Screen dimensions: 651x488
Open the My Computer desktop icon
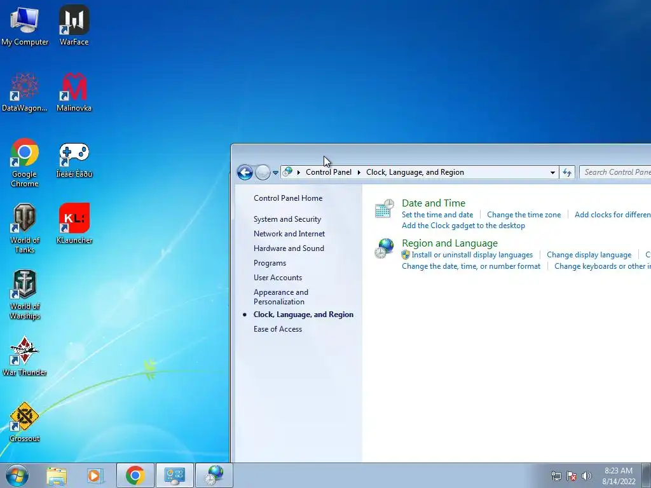[x=25, y=26]
